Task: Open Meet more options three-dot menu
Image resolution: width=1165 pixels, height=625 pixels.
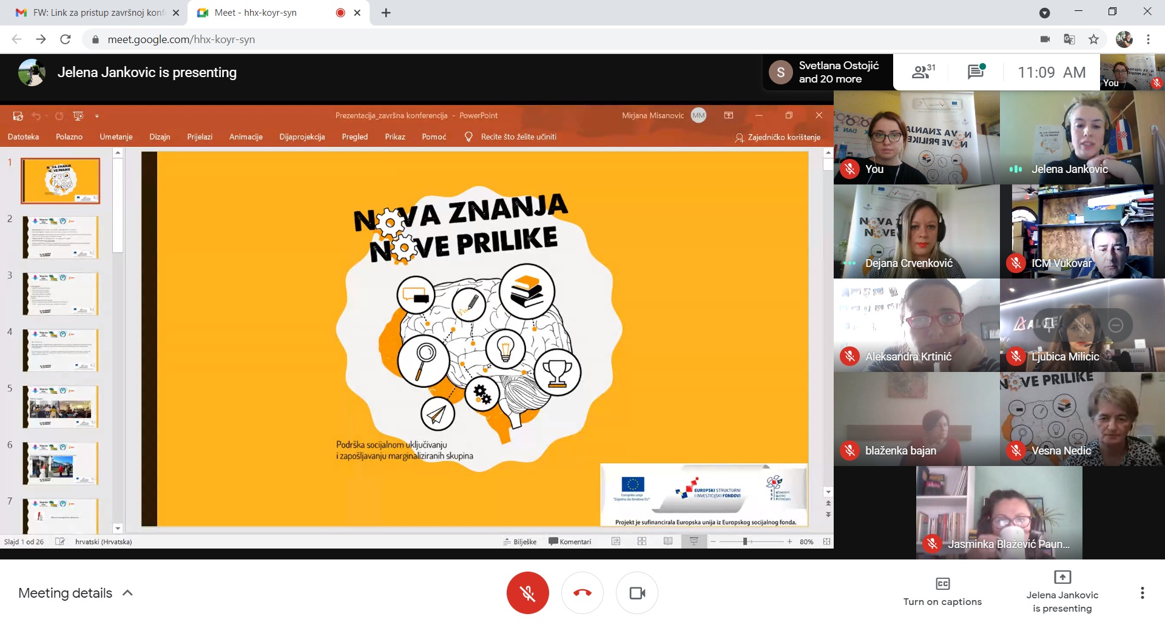Action: pyautogui.click(x=1142, y=593)
